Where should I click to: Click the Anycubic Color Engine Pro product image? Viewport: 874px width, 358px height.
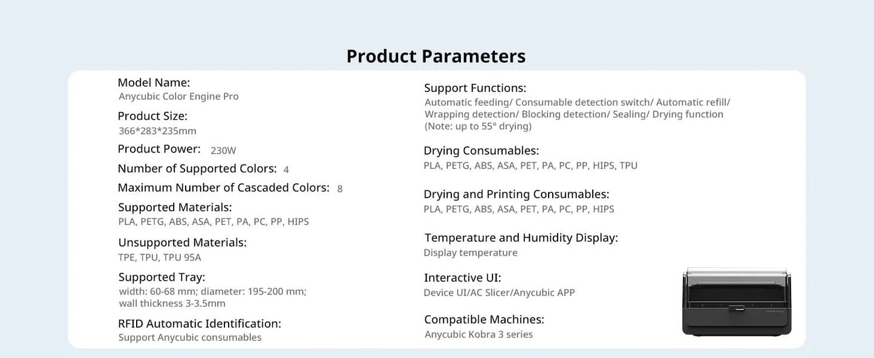click(737, 301)
